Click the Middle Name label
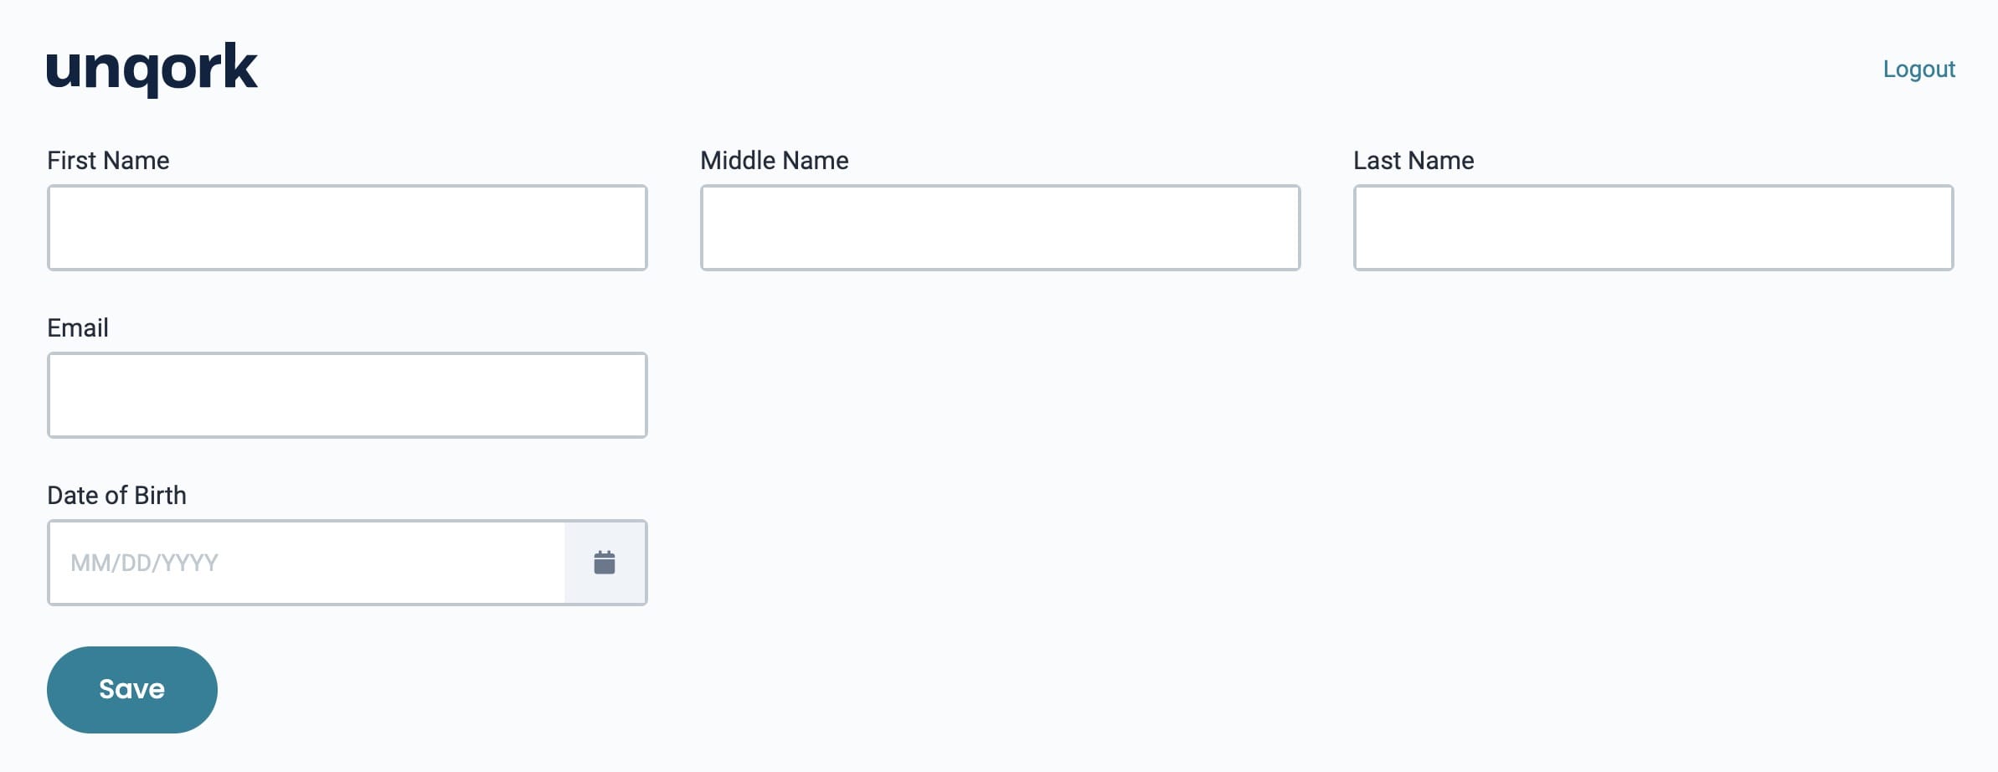Screen dimensions: 1998x772 [x=775, y=160]
